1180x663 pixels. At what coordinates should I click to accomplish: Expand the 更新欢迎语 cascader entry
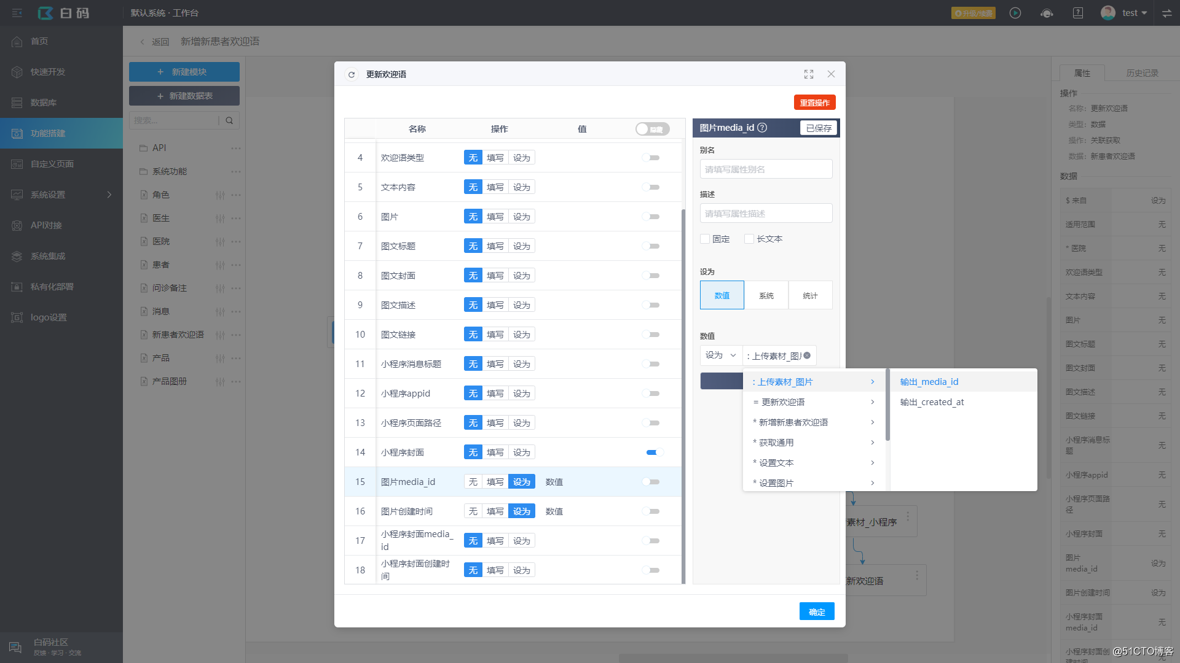tap(814, 402)
